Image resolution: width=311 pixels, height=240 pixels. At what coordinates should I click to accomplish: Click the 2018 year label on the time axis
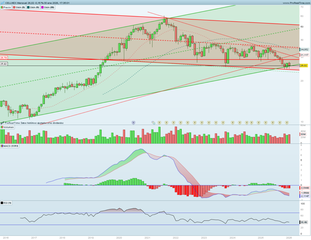(x=62, y=238)
